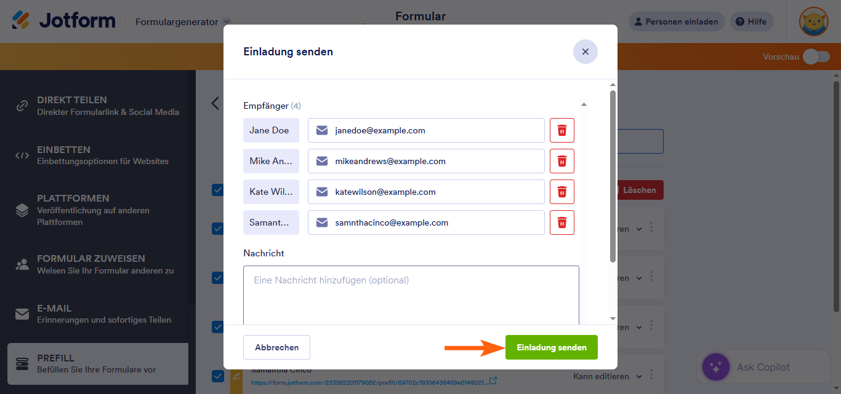Go back with the left chevron arrow
Viewport: 841px width, 394px height.
point(215,103)
